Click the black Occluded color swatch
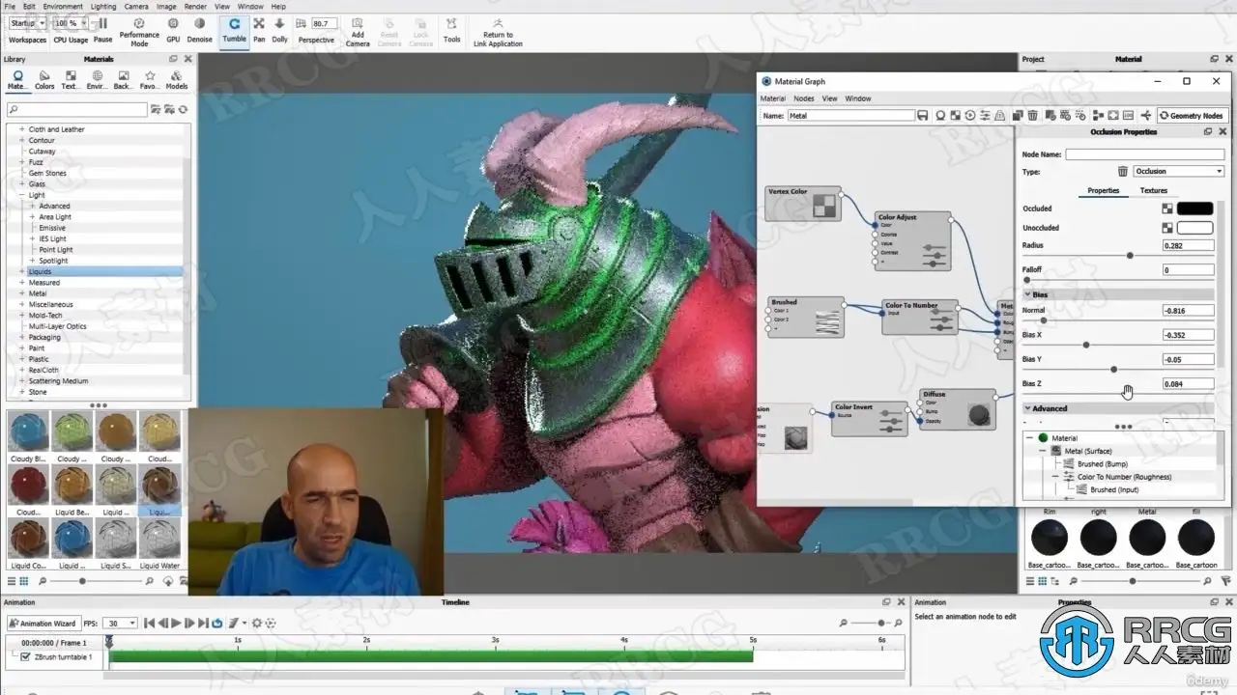This screenshot has height=695, width=1237. tap(1194, 208)
